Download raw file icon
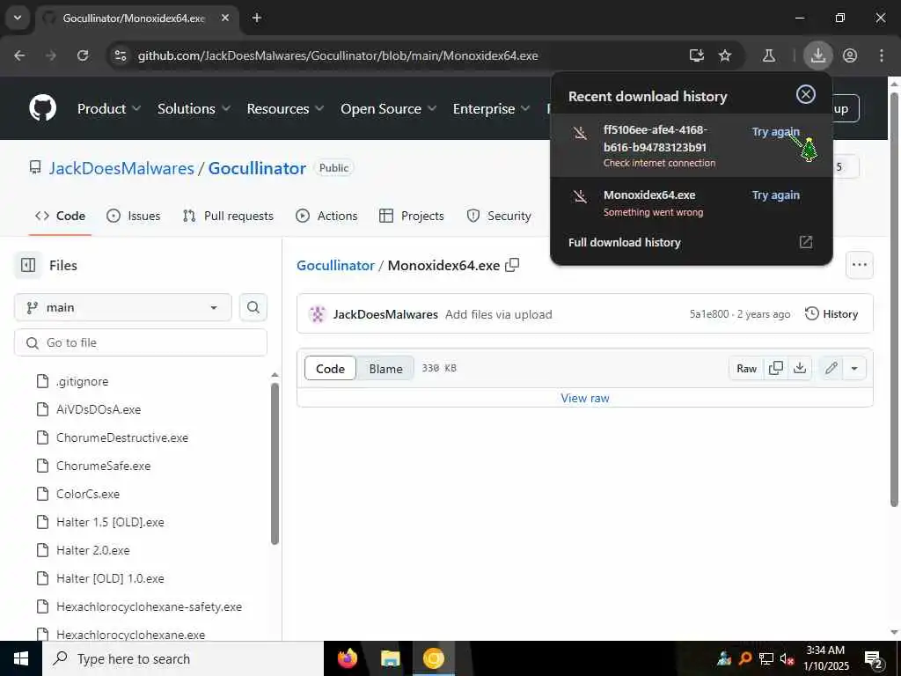 (799, 368)
